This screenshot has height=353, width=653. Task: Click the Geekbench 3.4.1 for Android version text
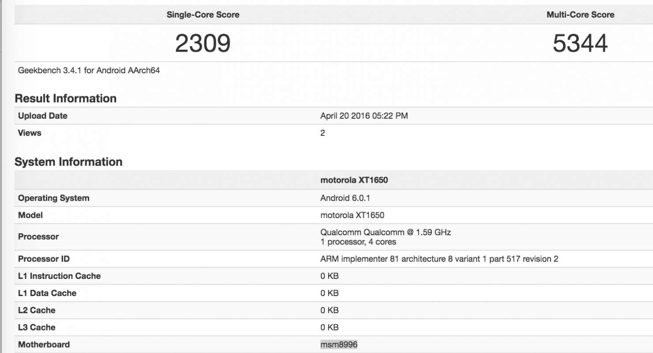coord(89,70)
